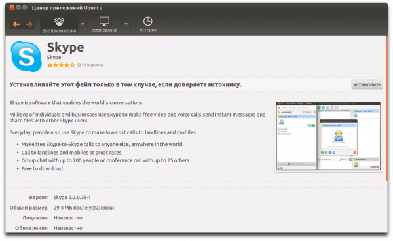Close the Центр приложений Ubuntu window
Viewport: 393px width, 241px height.
pyautogui.click(x=12, y=7)
